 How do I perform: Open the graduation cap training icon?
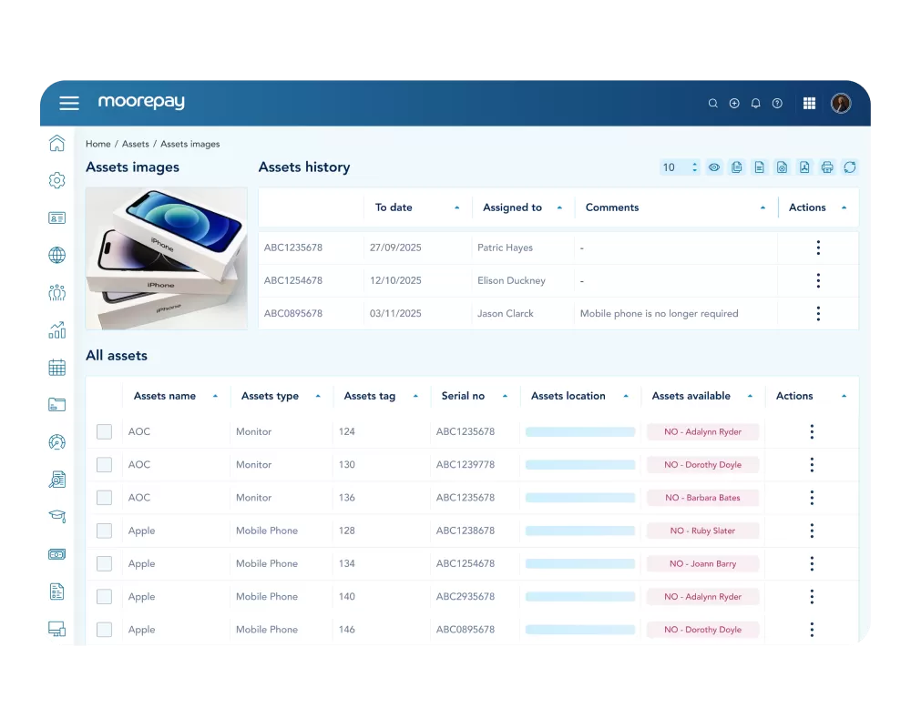pyautogui.click(x=56, y=516)
